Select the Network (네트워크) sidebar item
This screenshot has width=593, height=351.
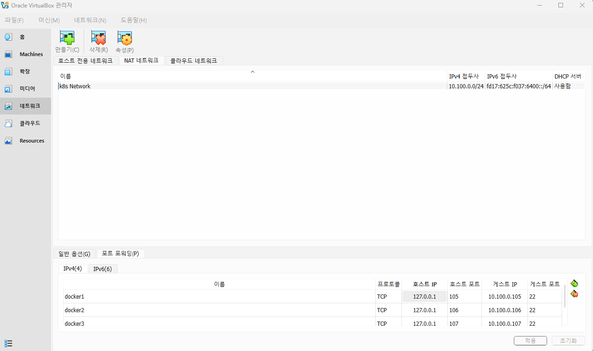(25, 106)
